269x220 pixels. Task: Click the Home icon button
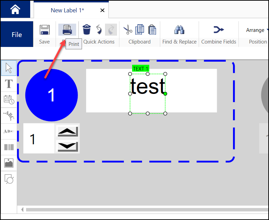(15, 10)
